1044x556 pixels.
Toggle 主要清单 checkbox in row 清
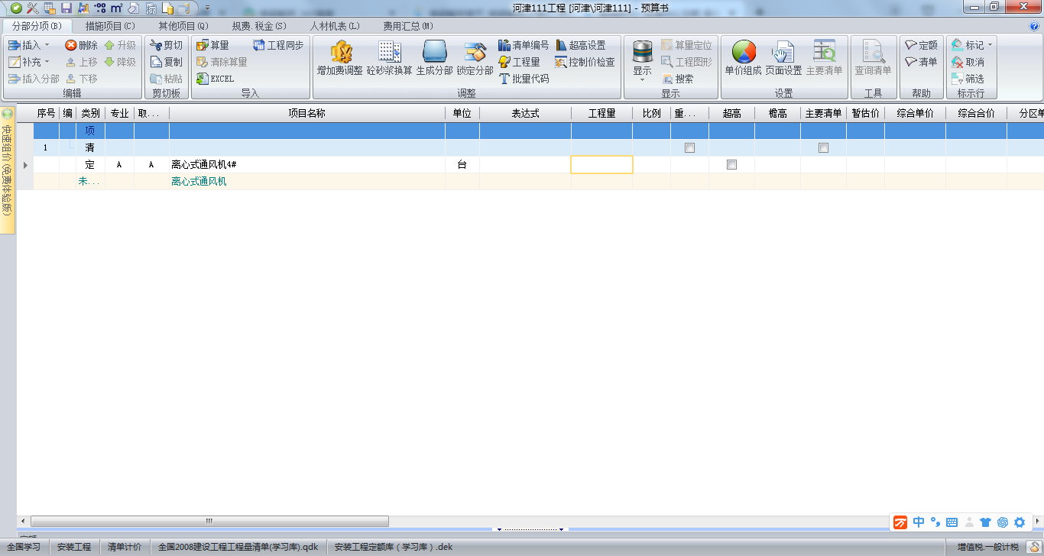pos(823,148)
